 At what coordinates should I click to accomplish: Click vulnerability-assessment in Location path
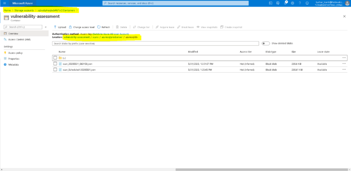coord(76,37)
